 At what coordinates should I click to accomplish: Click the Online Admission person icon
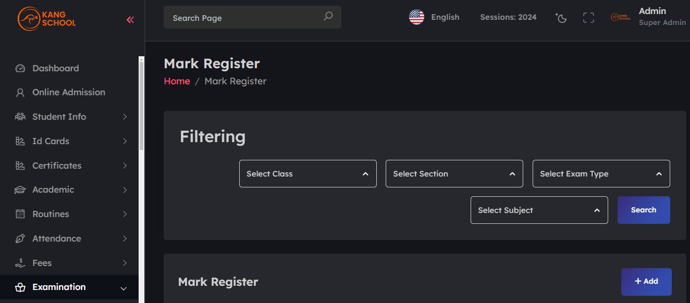(20, 93)
